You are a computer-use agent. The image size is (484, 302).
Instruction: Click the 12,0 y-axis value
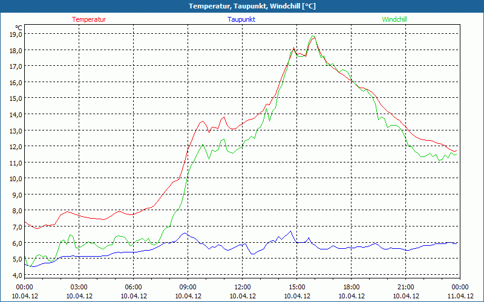[x=16, y=147]
